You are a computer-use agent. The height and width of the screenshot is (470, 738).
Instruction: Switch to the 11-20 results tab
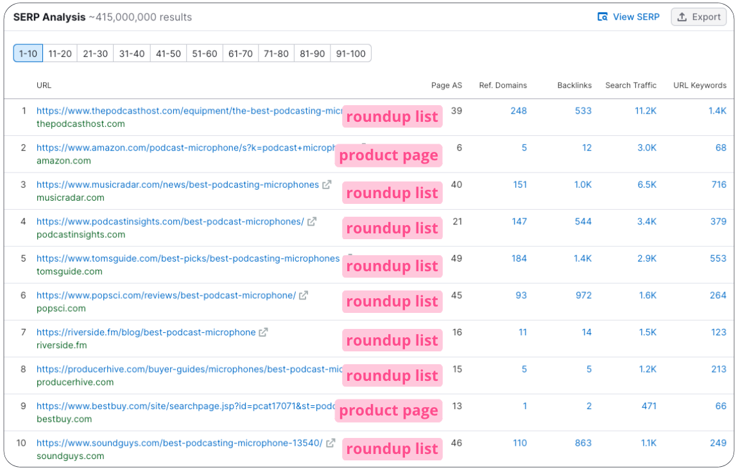point(60,53)
